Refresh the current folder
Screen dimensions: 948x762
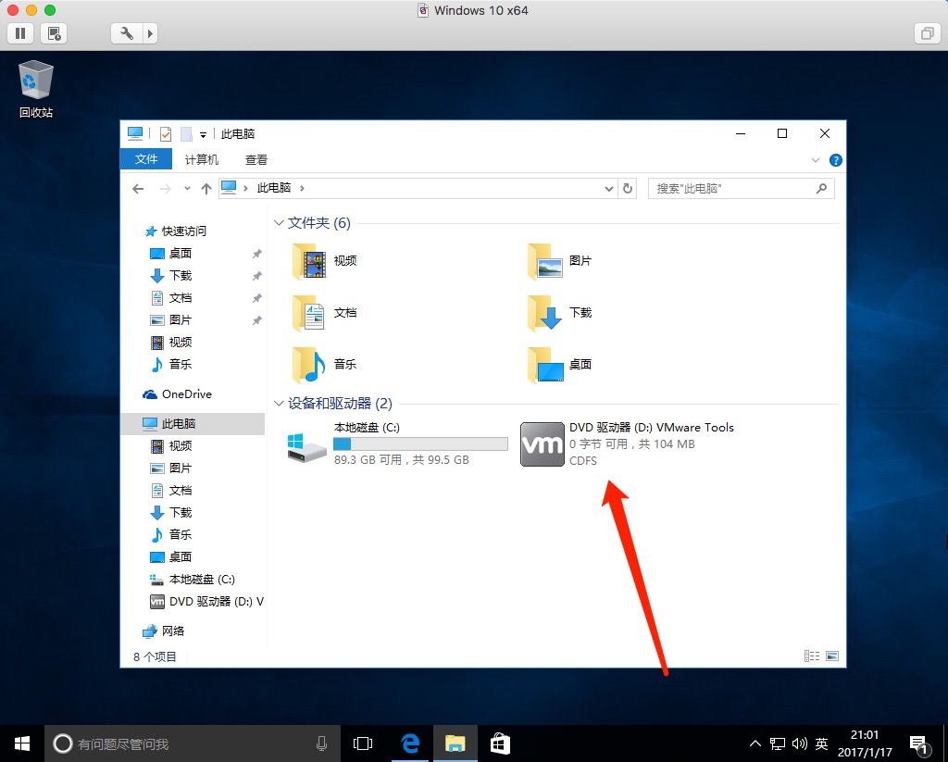pyautogui.click(x=628, y=189)
